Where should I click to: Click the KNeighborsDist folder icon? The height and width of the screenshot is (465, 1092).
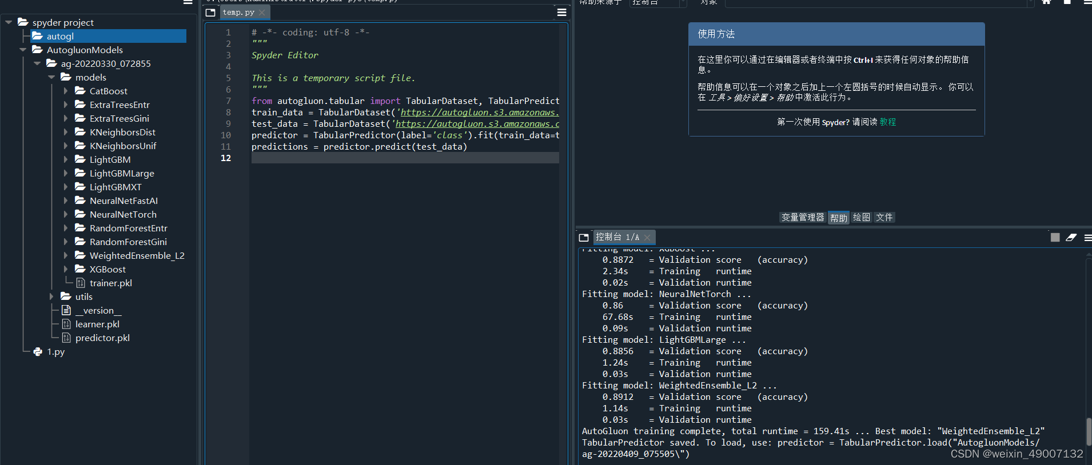click(x=80, y=131)
